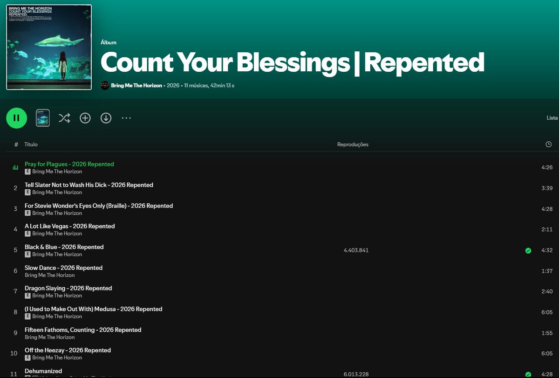Screen dimensions: 559x378
Task: Click track number 6 beside Slow Dance
Action: click(x=15, y=271)
